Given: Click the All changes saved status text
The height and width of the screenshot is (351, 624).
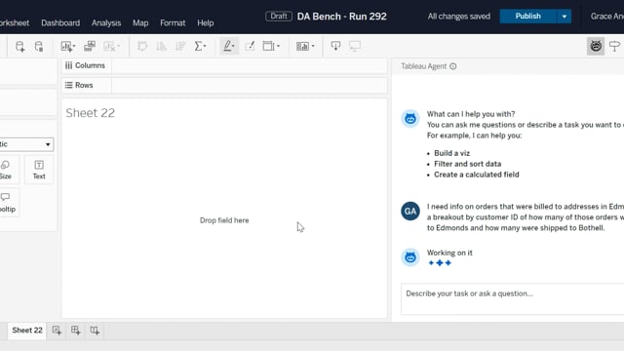Looking at the screenshot, I should (x=459, y=17).
